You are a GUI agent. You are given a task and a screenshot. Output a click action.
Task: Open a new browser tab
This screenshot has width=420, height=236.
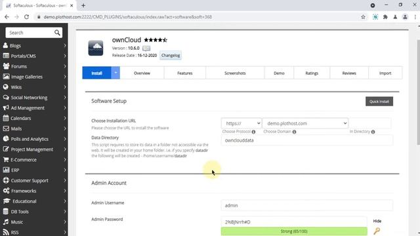(83, 5)
